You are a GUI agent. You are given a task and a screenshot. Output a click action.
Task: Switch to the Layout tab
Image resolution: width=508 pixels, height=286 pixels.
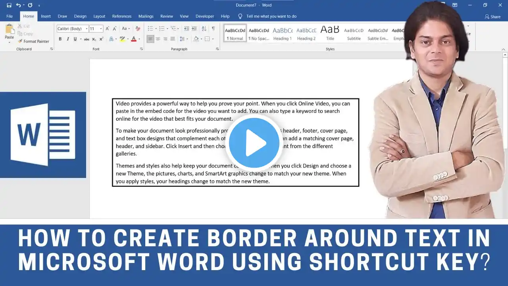99,16
